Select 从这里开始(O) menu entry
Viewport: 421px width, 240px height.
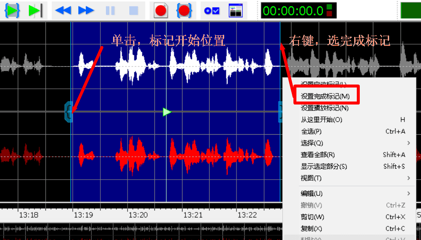click(321, 120)
